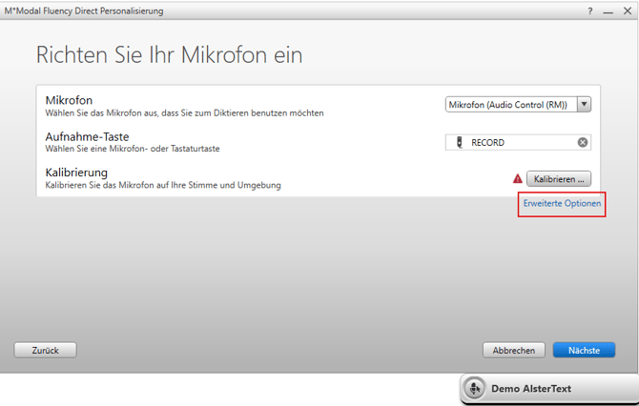
Task: Click the microphone device icon beside RECORD
Action: pyautogui.click(x=460, y=143)
